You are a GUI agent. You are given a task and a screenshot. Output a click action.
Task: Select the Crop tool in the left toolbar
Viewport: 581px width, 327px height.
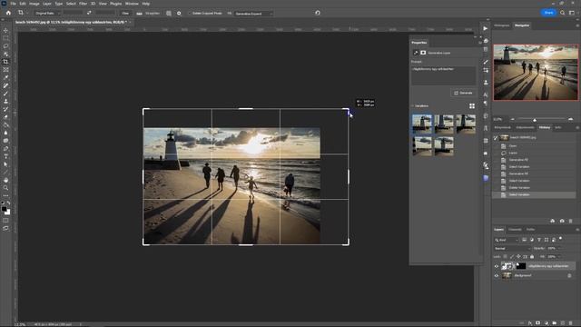click(5, 62)
